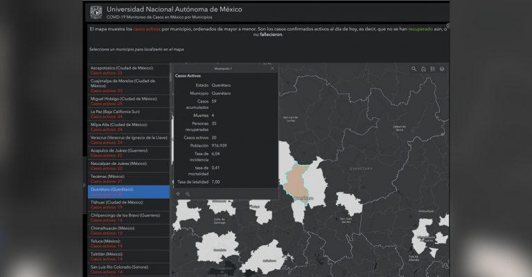Select Cuajimalpa de Morelos municipality row

(129, 86)
